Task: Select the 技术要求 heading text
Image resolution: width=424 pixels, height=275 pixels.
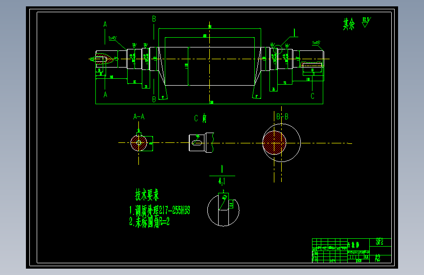Action: 147,195
